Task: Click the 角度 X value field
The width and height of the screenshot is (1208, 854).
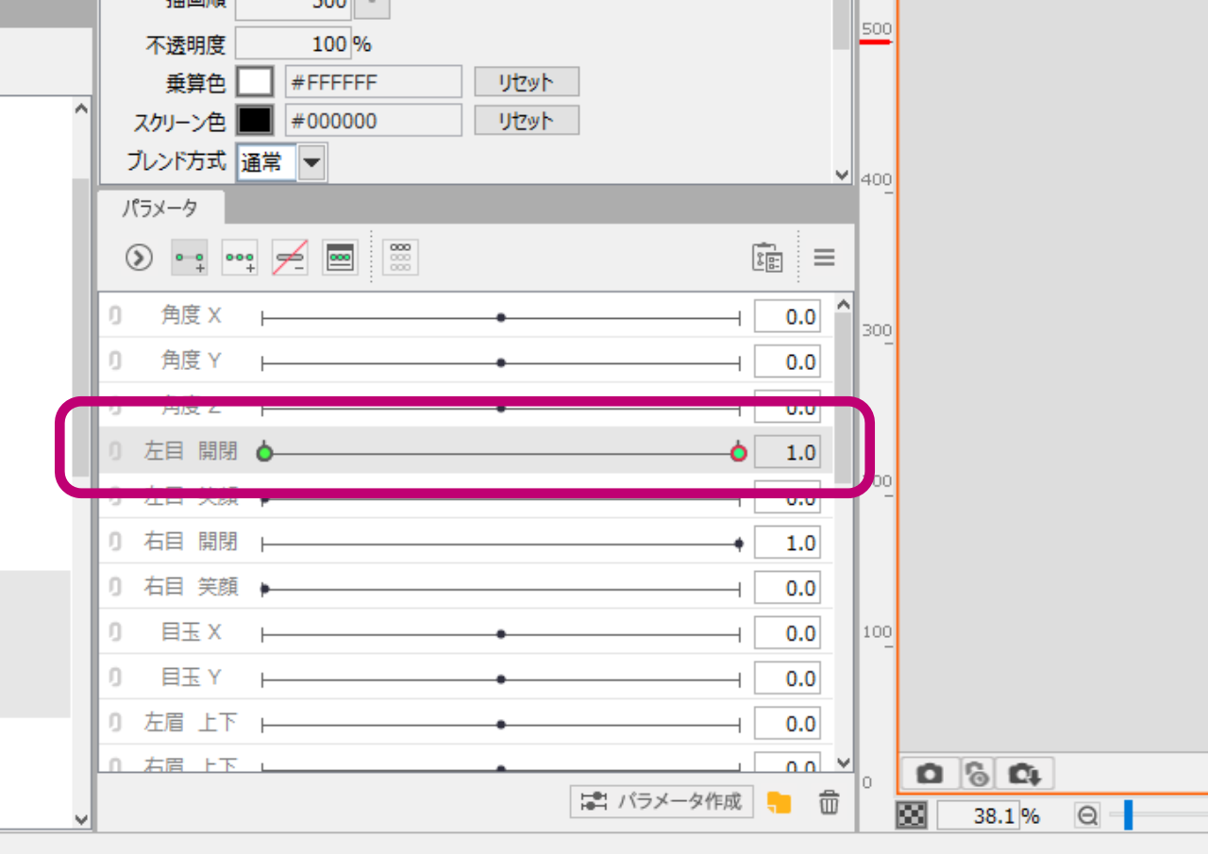Action: click(x=787, y=317)
